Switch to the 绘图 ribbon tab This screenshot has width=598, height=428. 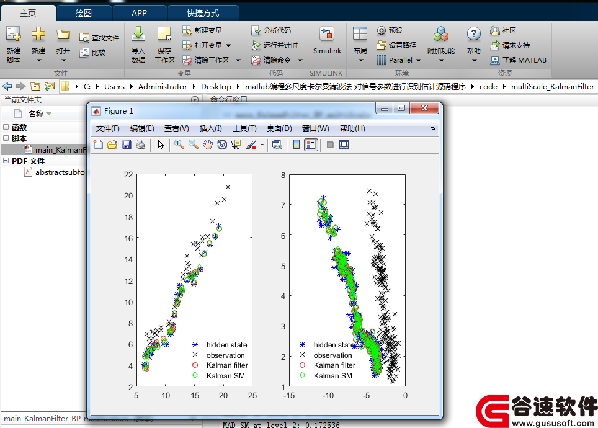[84, 14]
